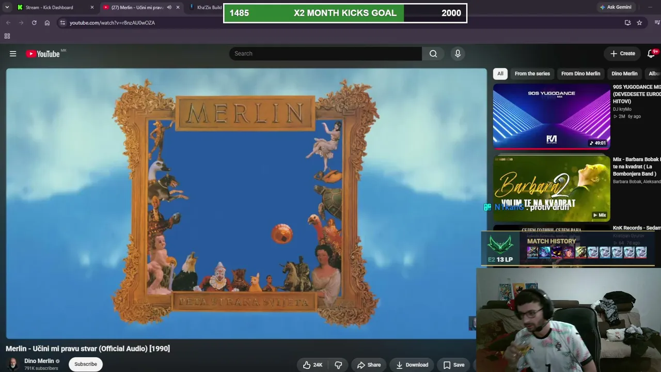
Task: Save the video to a playlist
Action: (x=454, y=365)
